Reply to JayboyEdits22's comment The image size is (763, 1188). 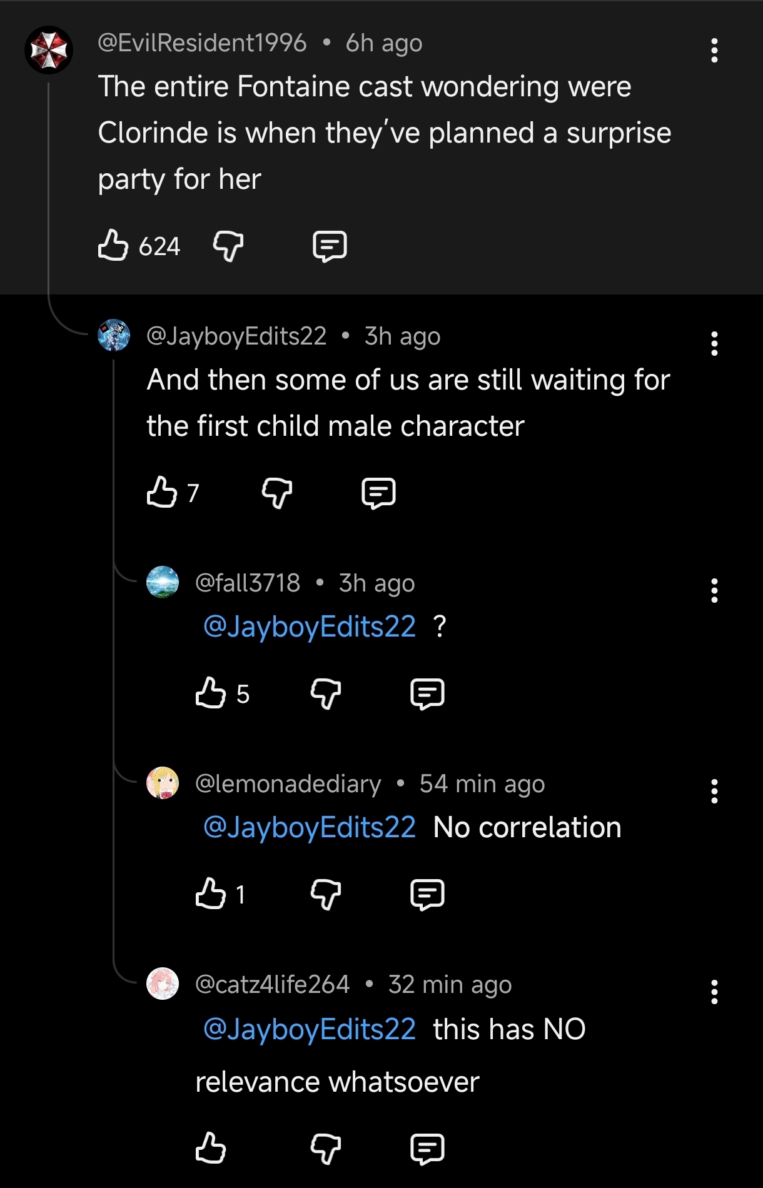click(x=378, y=493)
